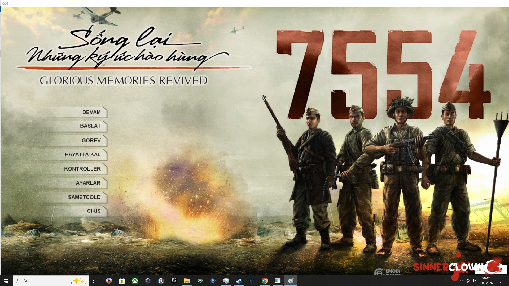Launch Microsoft Store from the taskbar
Viewport: 509px width, 286px height.
pyautogui.click(x=122, y=281)
